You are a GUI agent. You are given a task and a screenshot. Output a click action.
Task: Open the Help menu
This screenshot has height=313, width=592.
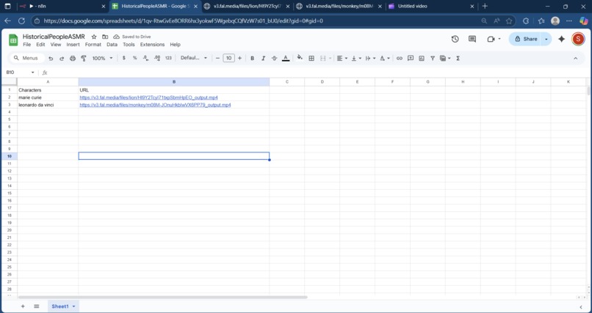tap(176, 45)
